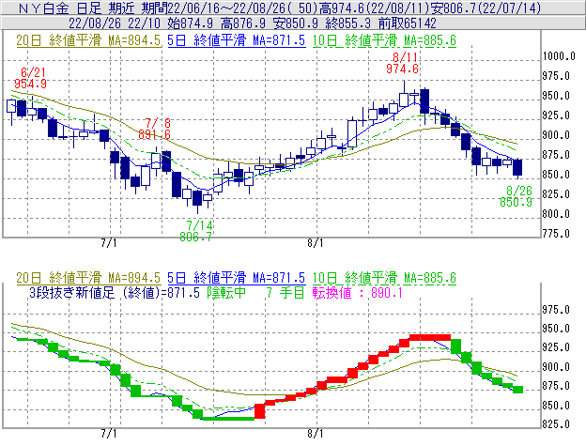The width and height of the screenshot is (586, 446).
Task: Click the period text 22/06/16～22/08/26
Action: pyautogui.click(x=226, y=8)
